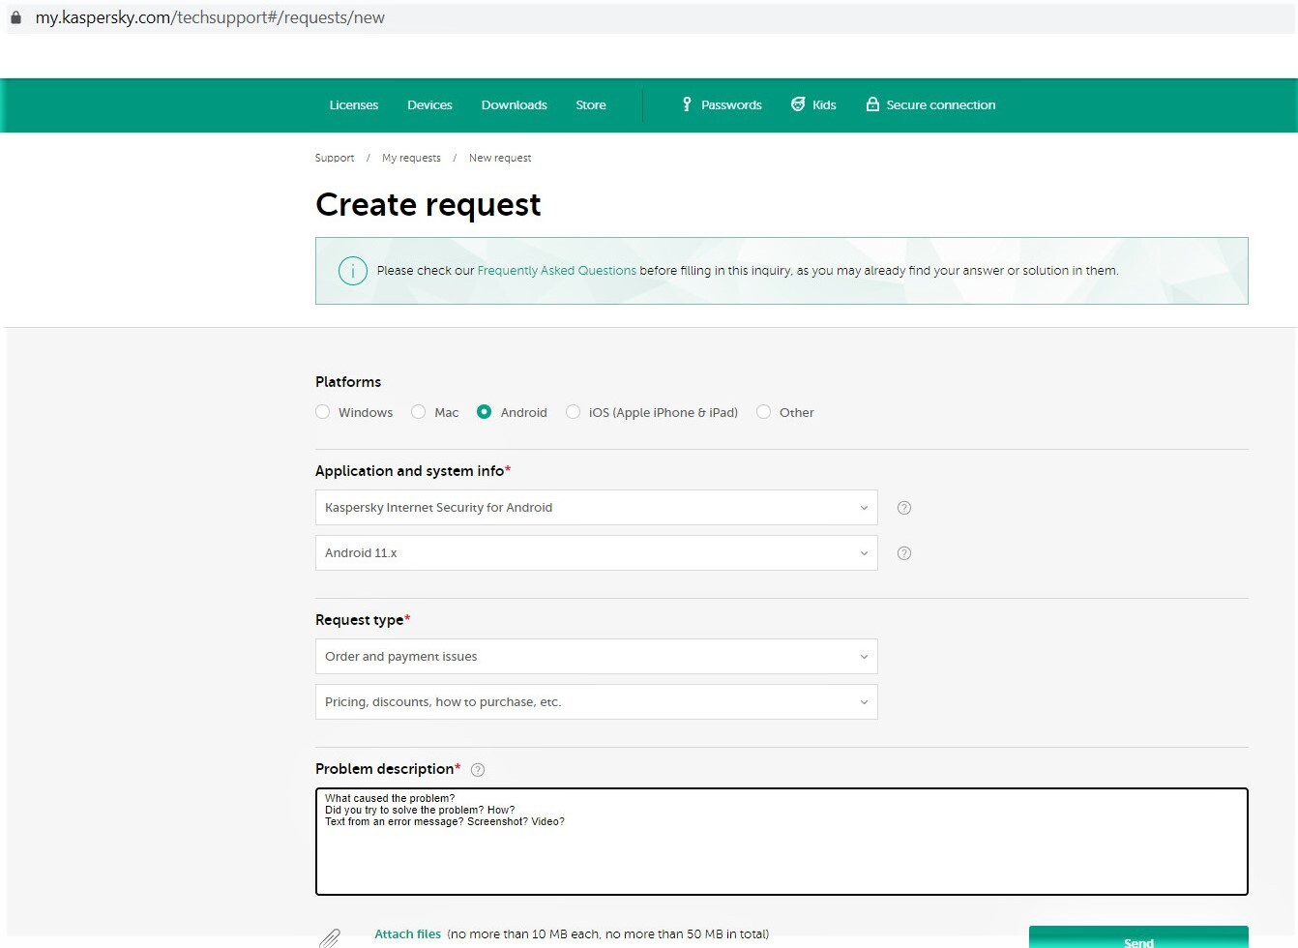Select the Android platform radio button
This screenshot has height=948, width=1298.
point(485,412)
